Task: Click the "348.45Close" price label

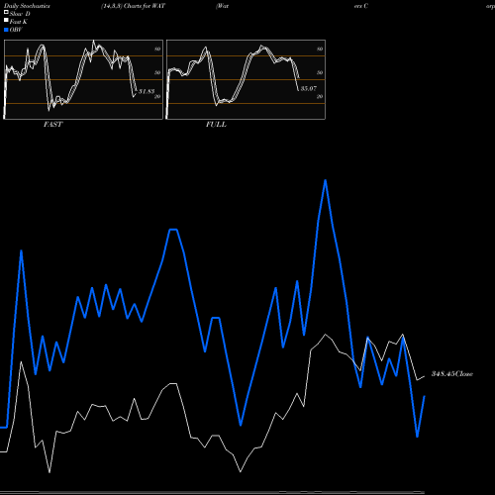Action: point(452,374)
